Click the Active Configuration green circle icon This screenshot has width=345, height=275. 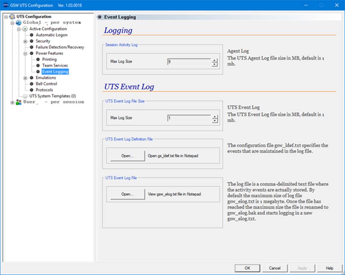pos(25,29)
